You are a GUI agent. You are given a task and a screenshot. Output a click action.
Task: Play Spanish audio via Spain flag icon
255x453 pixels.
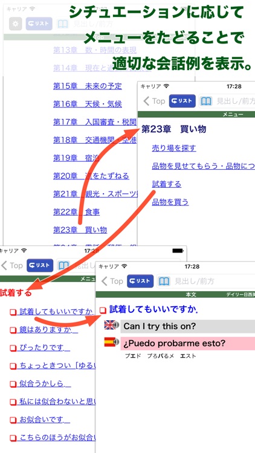point(112,342)
